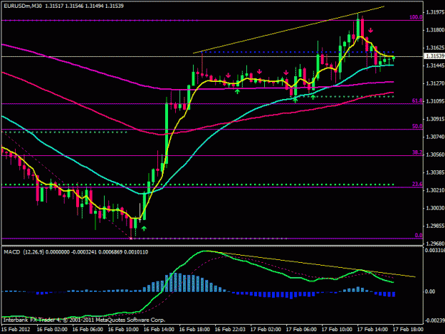The image size is (445, 334).
Task: Click the 50.0 Fibonacci level label
Action: coord(417,126)
